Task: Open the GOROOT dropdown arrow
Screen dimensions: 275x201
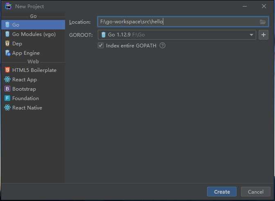Action: pyautogui.click(x=251, y=35)
